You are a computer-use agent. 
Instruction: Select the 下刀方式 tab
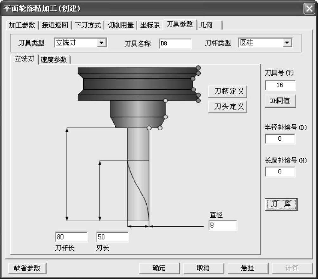pos(88,25)
